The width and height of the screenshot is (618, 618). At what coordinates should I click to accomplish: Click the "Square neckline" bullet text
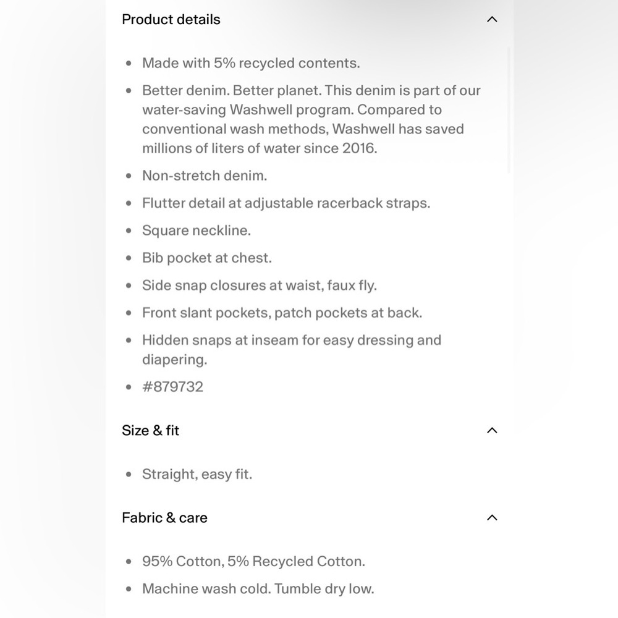point(197,231)
